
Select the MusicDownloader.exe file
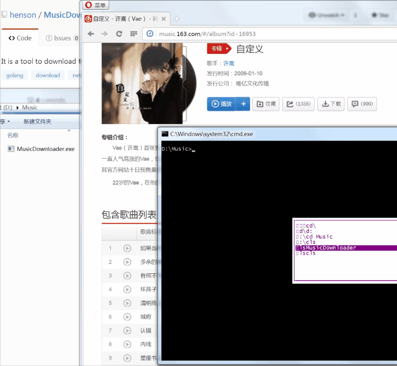tap(41, 149)
